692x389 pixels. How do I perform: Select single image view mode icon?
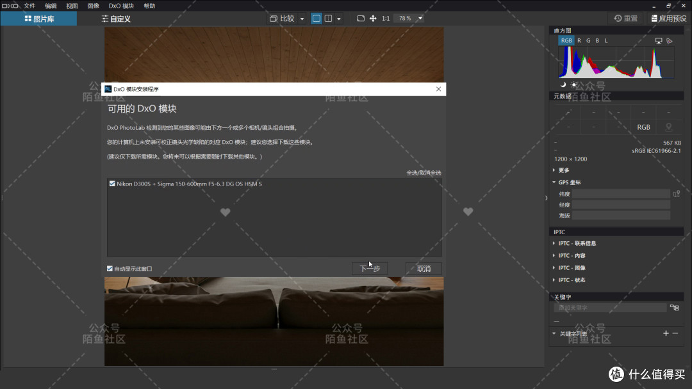point(316,18)
